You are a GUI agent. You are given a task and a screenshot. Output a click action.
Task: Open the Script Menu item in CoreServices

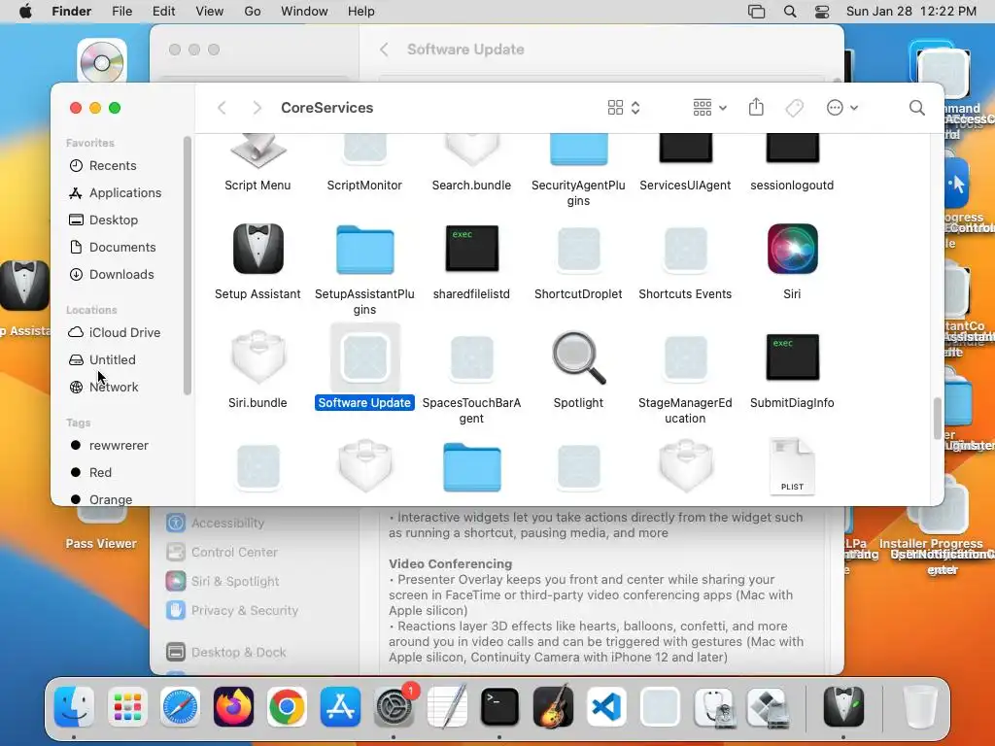pyautogui.click(x=257, y=153)
